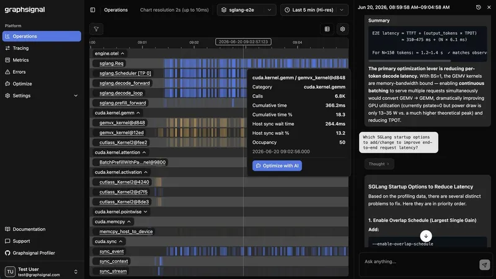The image size is (496, 279).
Task: Select the sglang.prefill_forward operation
Action: (x=123, y=103)
